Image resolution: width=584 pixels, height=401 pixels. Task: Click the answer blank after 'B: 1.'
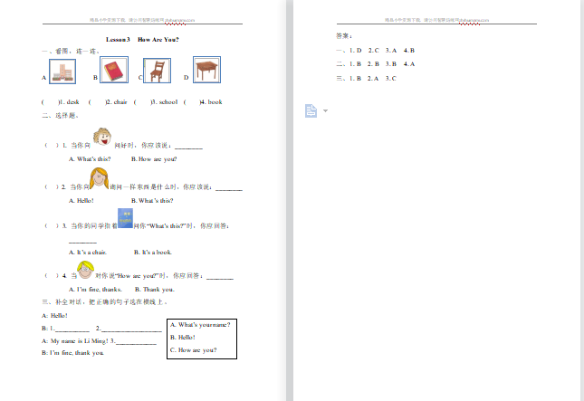pos(72,328)
